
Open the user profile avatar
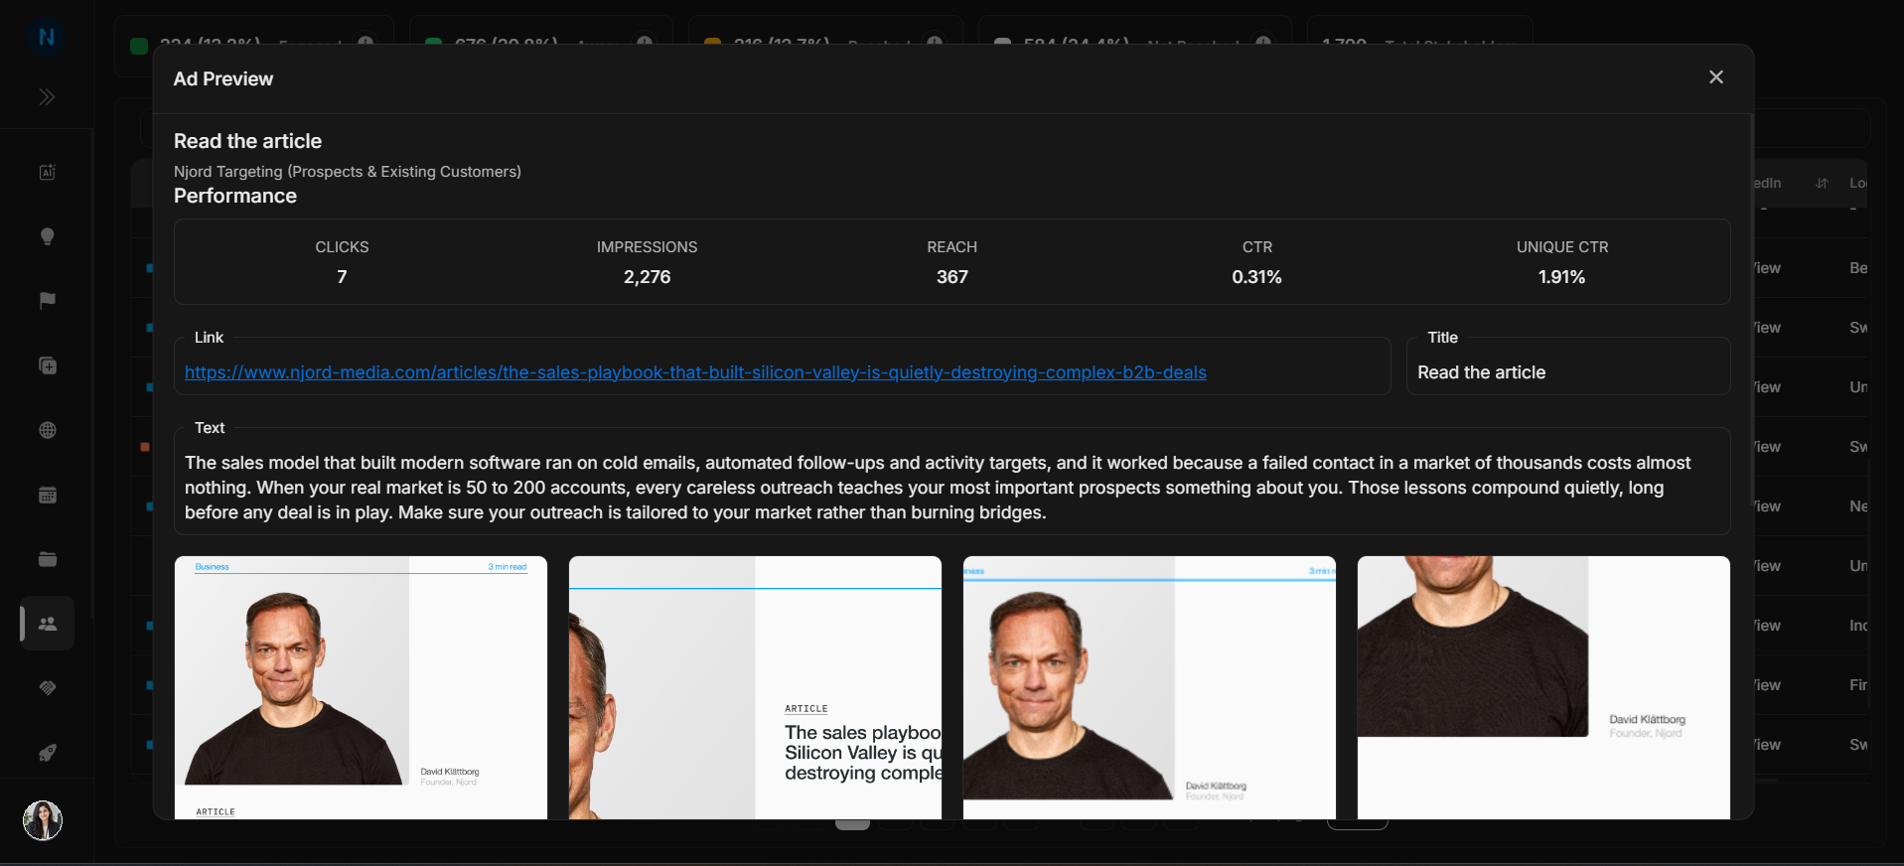[x=43, y=820]
